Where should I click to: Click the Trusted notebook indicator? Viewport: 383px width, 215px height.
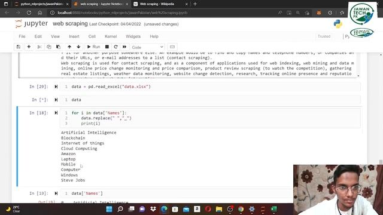[x=324, y=36]
